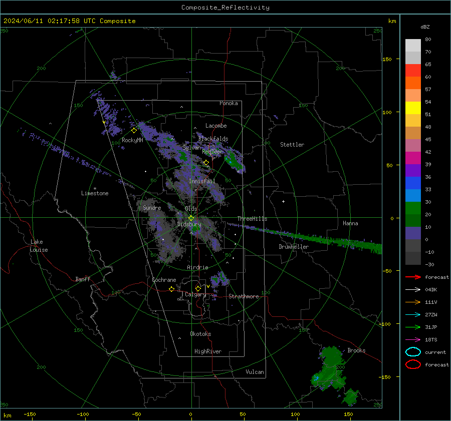Image resolution: width=451 pixels, height=421 pixels.
Task: Click the green 31JP arrow legend icon
Action: pyautogui.click(x=413, y=327)
